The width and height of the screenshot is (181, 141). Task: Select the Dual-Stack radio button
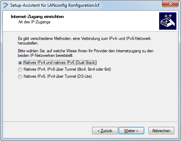click(20, 63)
